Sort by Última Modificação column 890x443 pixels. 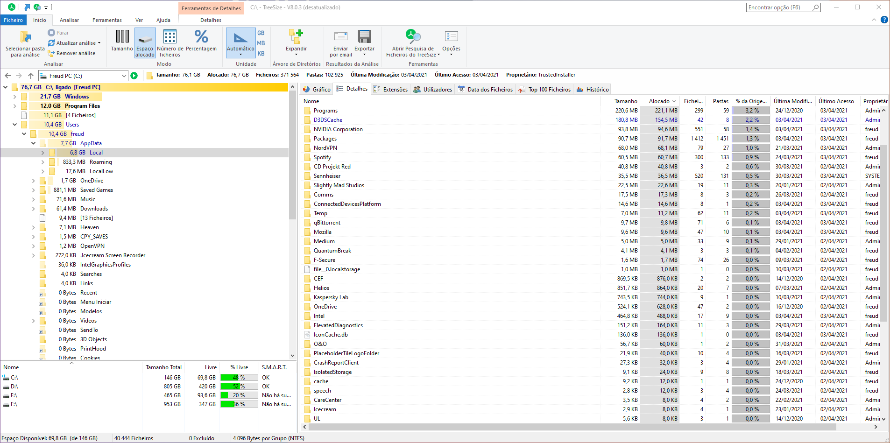793,101
